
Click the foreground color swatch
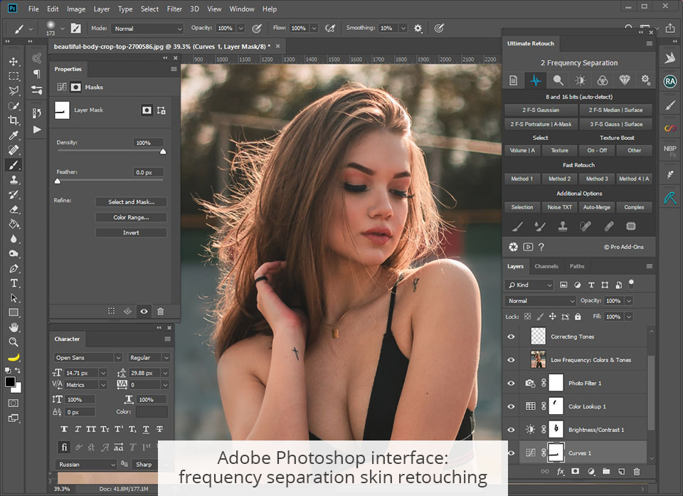point(10,382)
